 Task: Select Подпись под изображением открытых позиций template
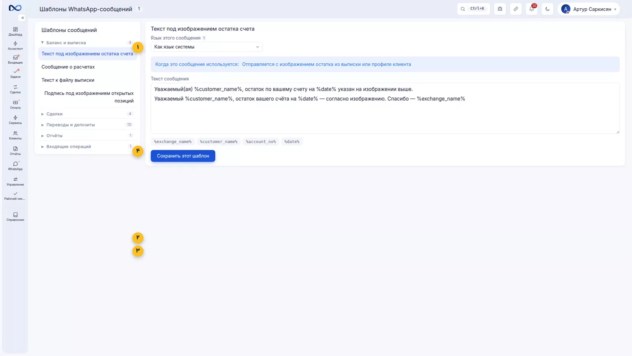pyautogui.click(x=87, y=97)
